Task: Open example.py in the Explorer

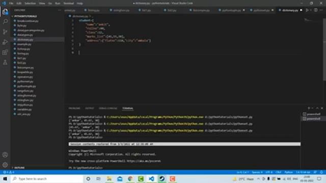Action: point(24,44)
